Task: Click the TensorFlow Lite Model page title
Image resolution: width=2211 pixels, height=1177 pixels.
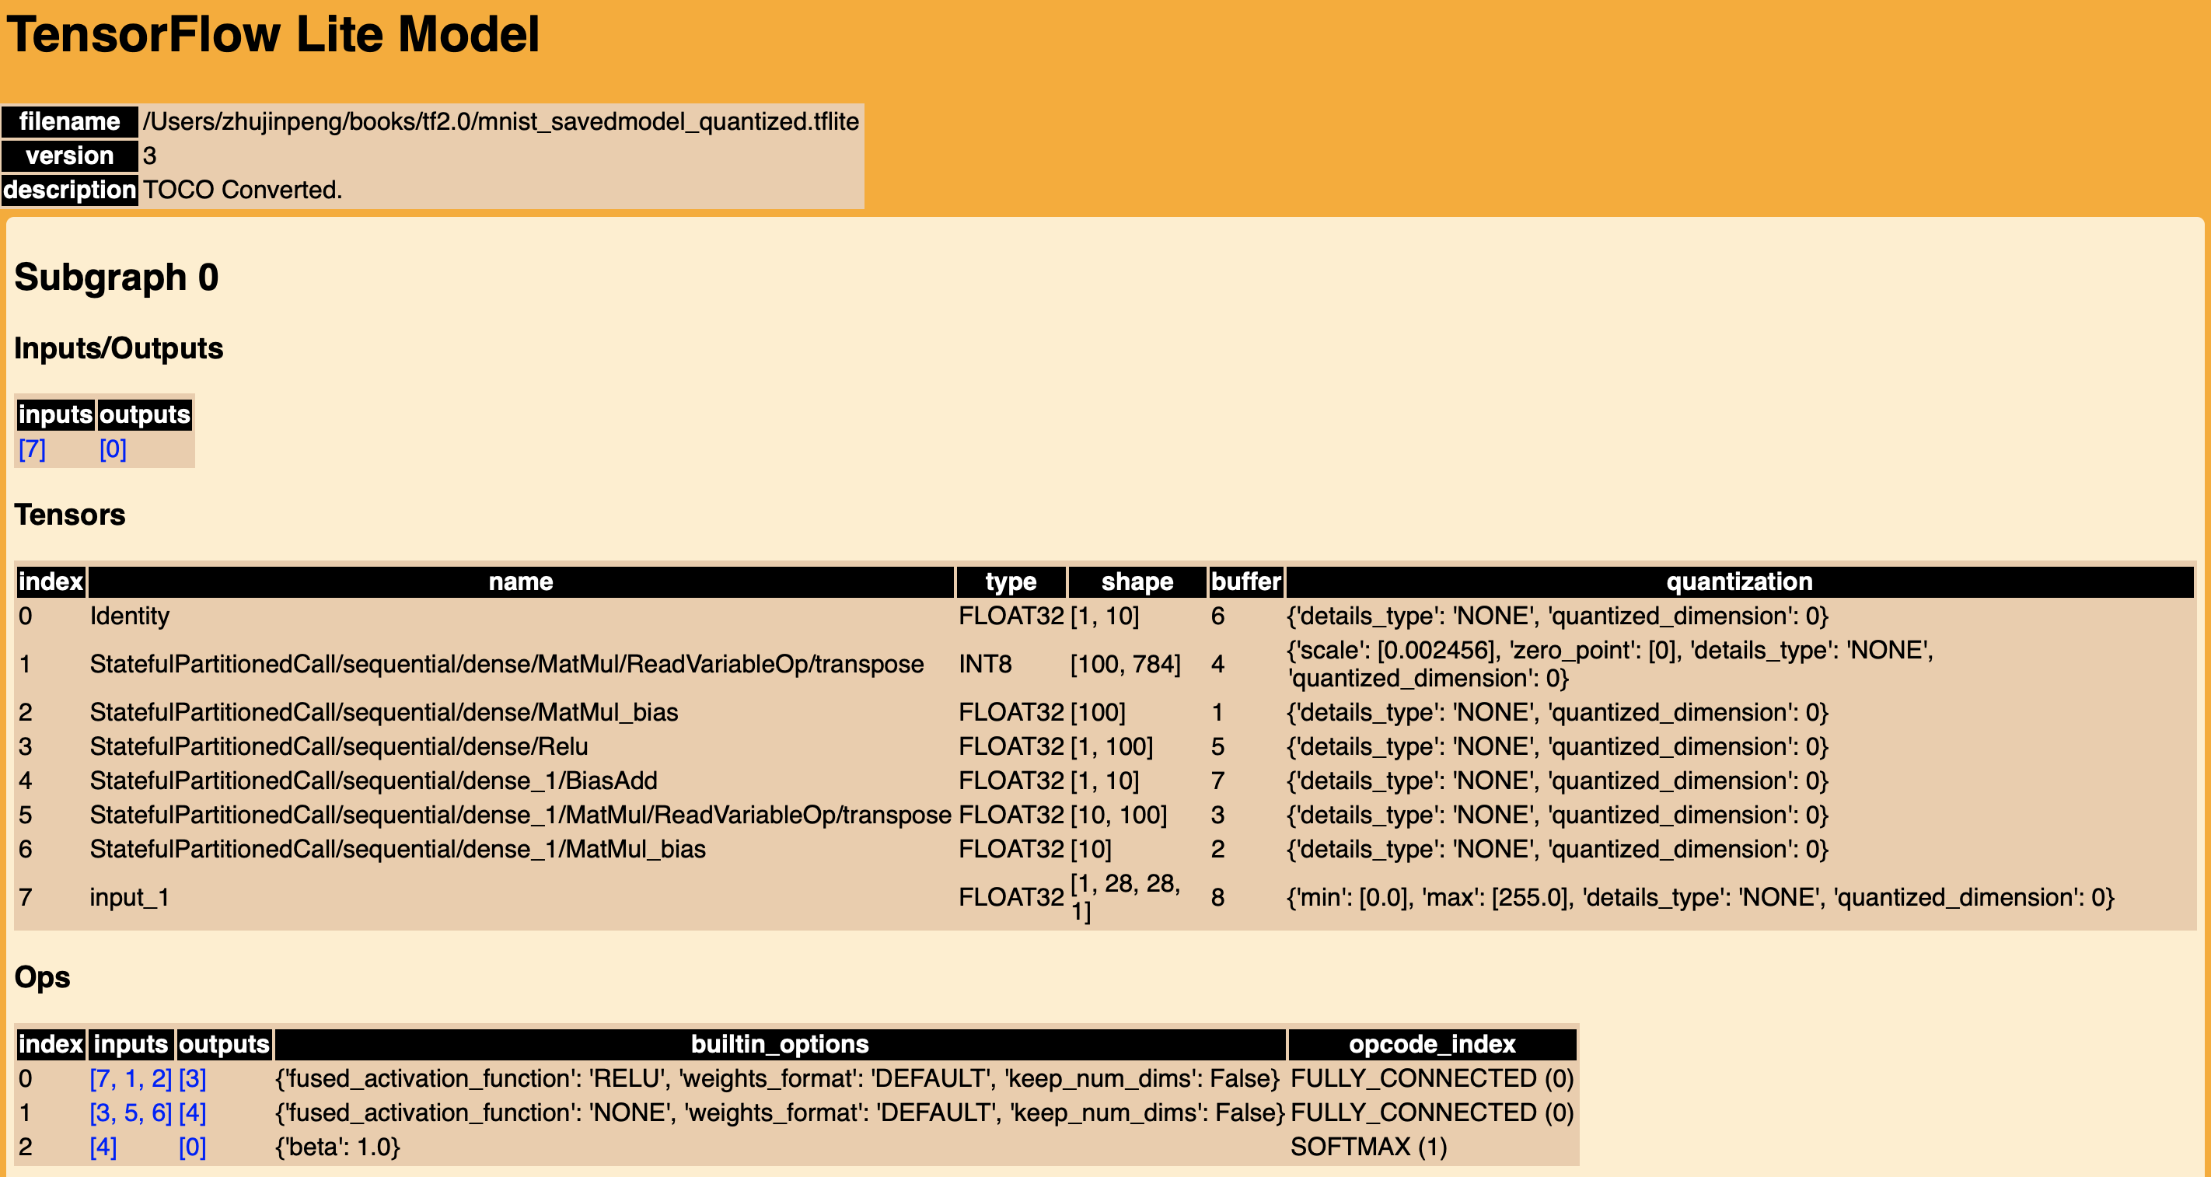Action: click(x=273, y=35)
